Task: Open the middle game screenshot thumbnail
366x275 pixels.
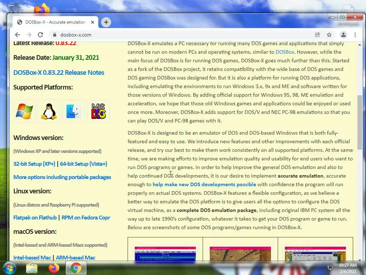Action: click(240, 254)
